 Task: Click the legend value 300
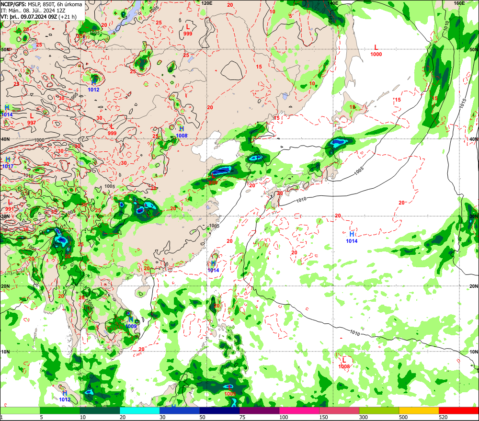364,417
